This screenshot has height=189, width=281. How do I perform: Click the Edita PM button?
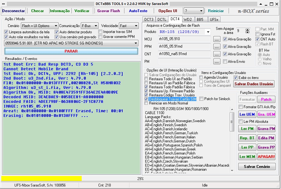tap(266, 138)
